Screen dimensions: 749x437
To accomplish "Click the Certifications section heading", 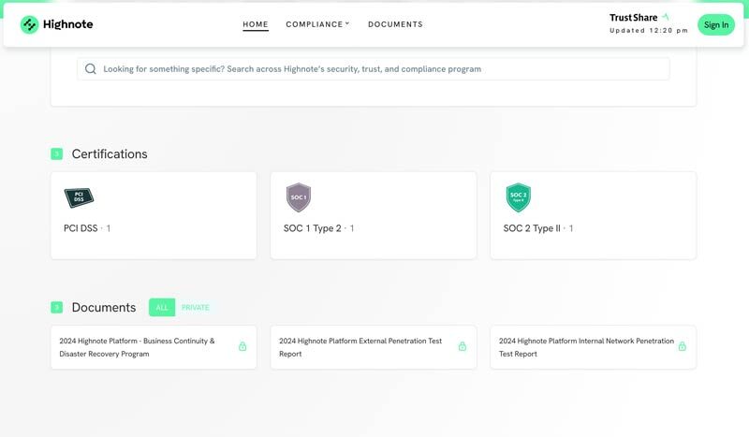I will [110, 153].
